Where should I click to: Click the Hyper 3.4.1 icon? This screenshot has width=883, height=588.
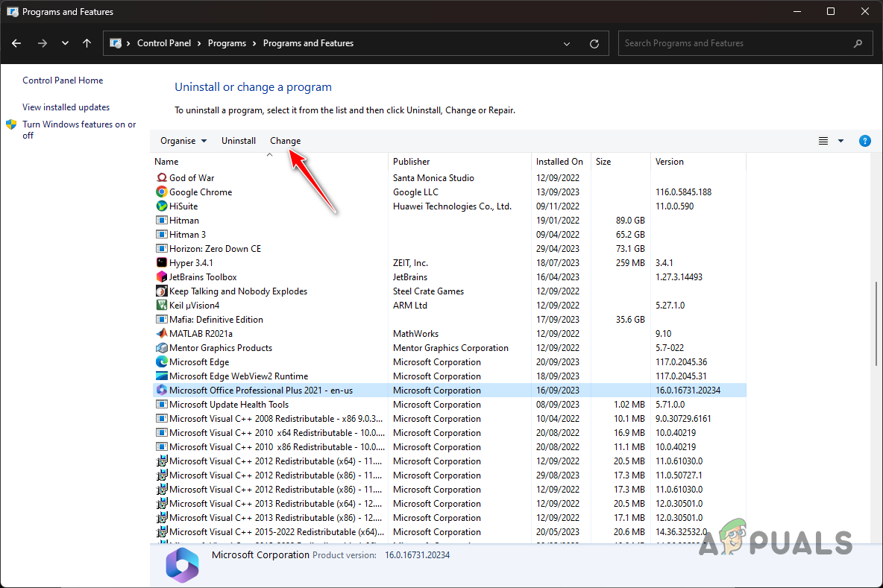(x=161, y=262)
